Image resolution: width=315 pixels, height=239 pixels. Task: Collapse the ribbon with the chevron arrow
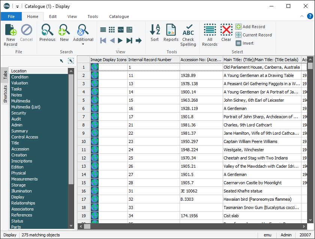tap(302, 17)
